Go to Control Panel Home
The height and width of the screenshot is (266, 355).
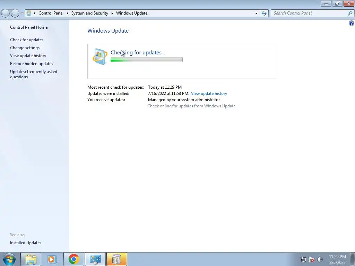[x=29, y=27]
